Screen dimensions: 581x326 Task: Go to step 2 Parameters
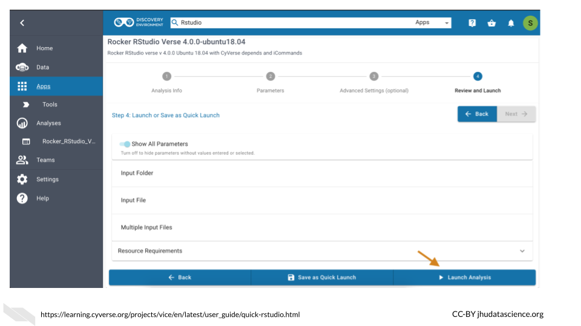tap(271, 77)
